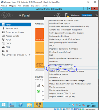Expand Servicios de archivos submenu arrow
Image resolution: width=99 pixels, height=110 pixels.
click(x=30, y=55)
